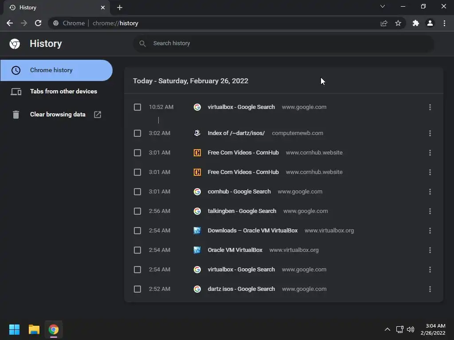Check the talkingben - Google Search entry

point(137,211)
